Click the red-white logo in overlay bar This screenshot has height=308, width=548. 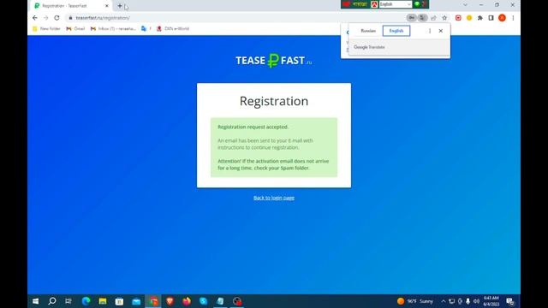(374, 4)
